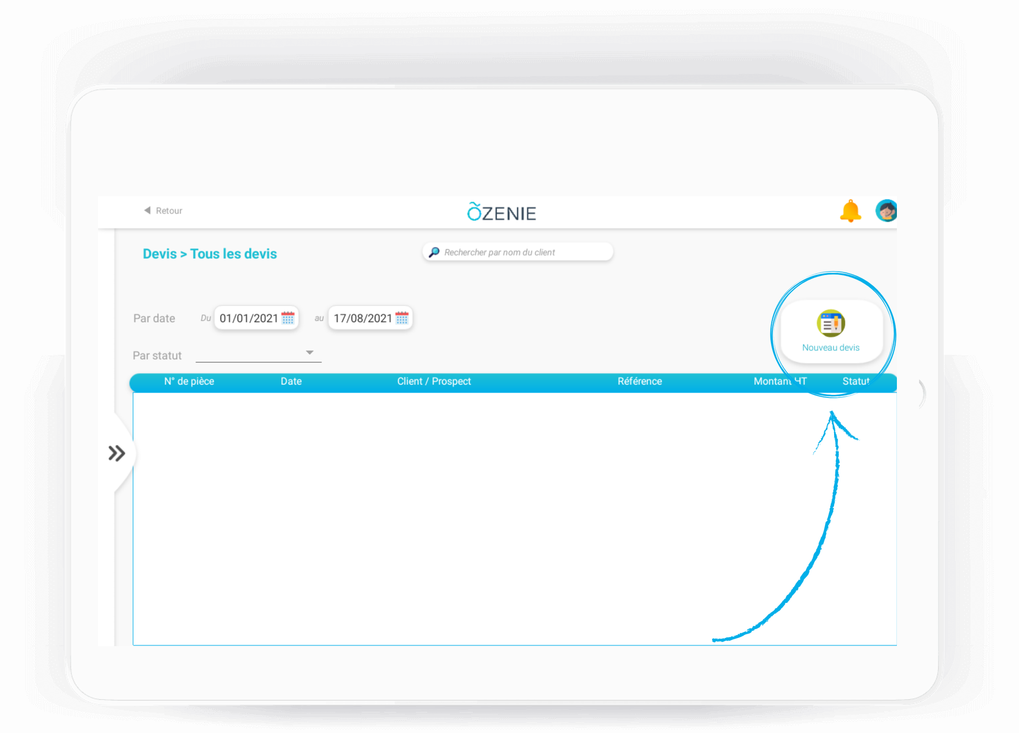
Task: Click the Ozenie logo
Action: (x=502, y=212)
